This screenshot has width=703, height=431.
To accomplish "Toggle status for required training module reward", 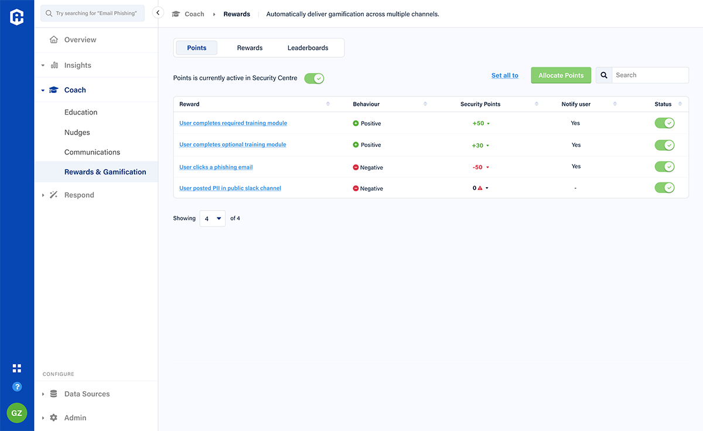I will tap(664, 123).
